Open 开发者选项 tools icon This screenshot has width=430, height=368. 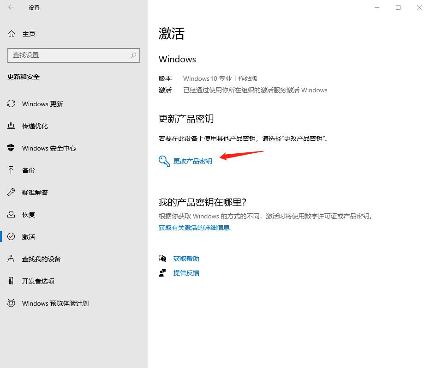pos(11,281)
